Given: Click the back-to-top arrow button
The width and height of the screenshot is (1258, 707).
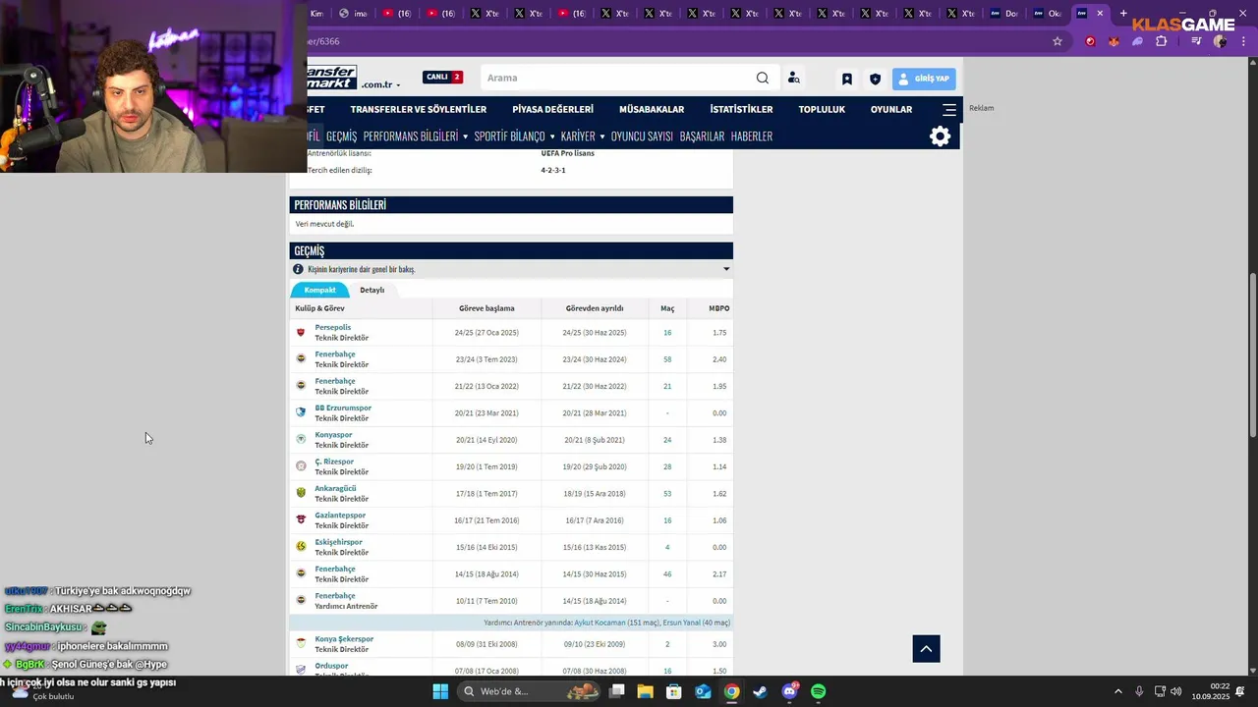Looking at the screenshot, I should point(926,648).
